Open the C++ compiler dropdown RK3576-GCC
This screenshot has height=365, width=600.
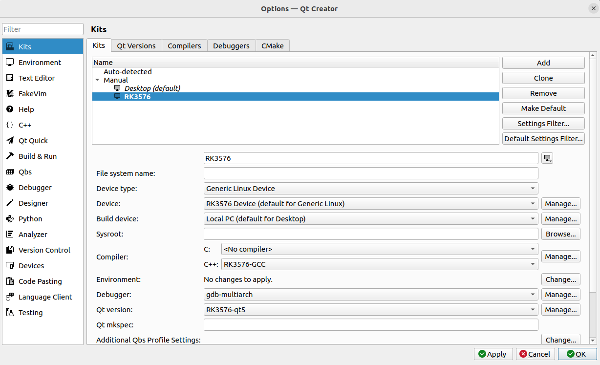click(380, 264)
